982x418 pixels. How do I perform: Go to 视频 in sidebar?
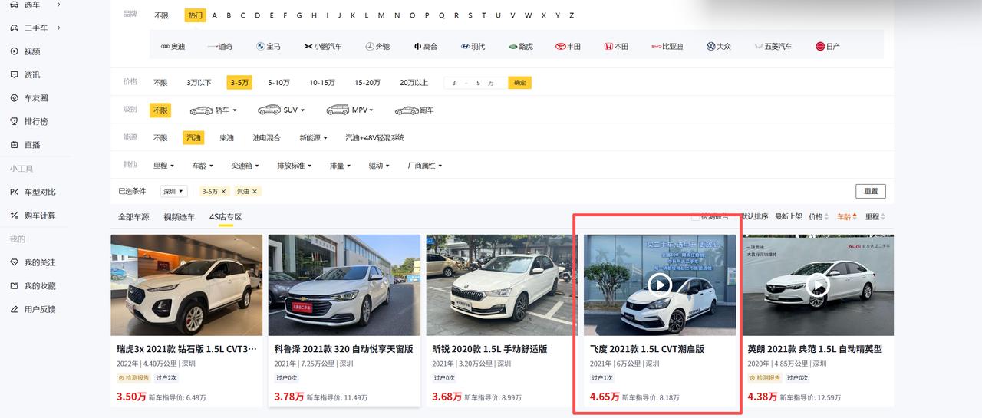pyautogui.click(x=31, y=51)
